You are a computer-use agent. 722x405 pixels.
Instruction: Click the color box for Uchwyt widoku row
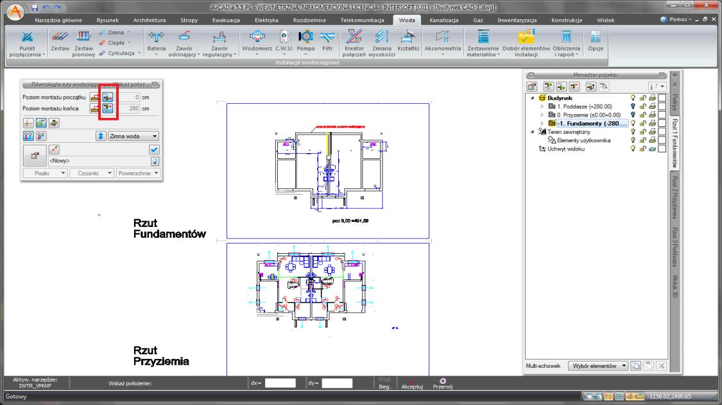[662, 149]
